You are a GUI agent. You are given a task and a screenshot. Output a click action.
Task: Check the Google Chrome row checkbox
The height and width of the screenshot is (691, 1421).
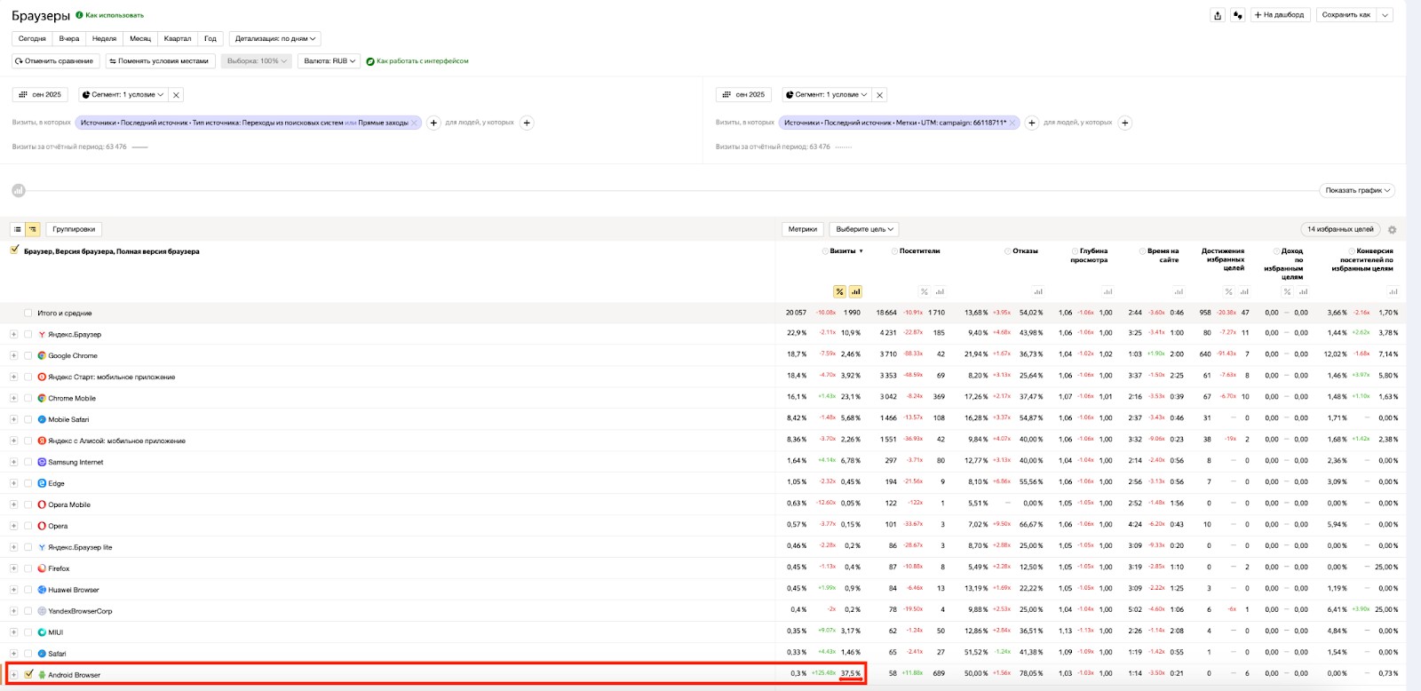pos(28,355)
